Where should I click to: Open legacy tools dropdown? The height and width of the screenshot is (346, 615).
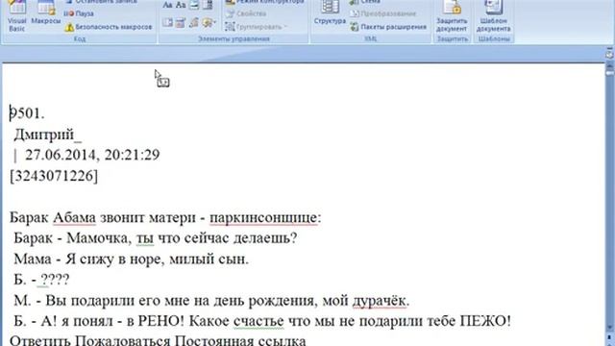209,22
